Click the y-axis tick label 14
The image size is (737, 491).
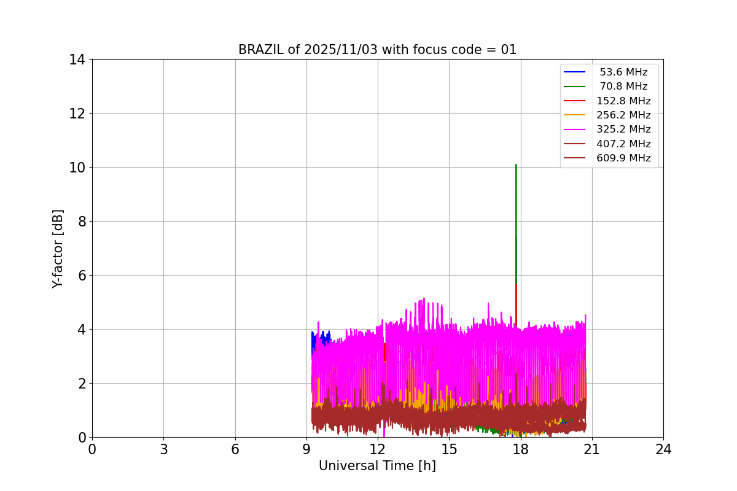77,60
